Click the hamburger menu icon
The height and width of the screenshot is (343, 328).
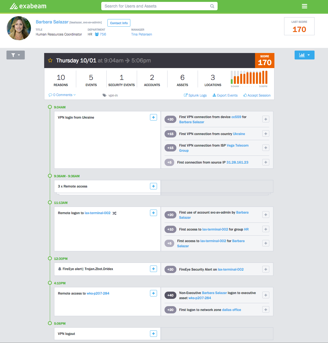pos(304,6)
